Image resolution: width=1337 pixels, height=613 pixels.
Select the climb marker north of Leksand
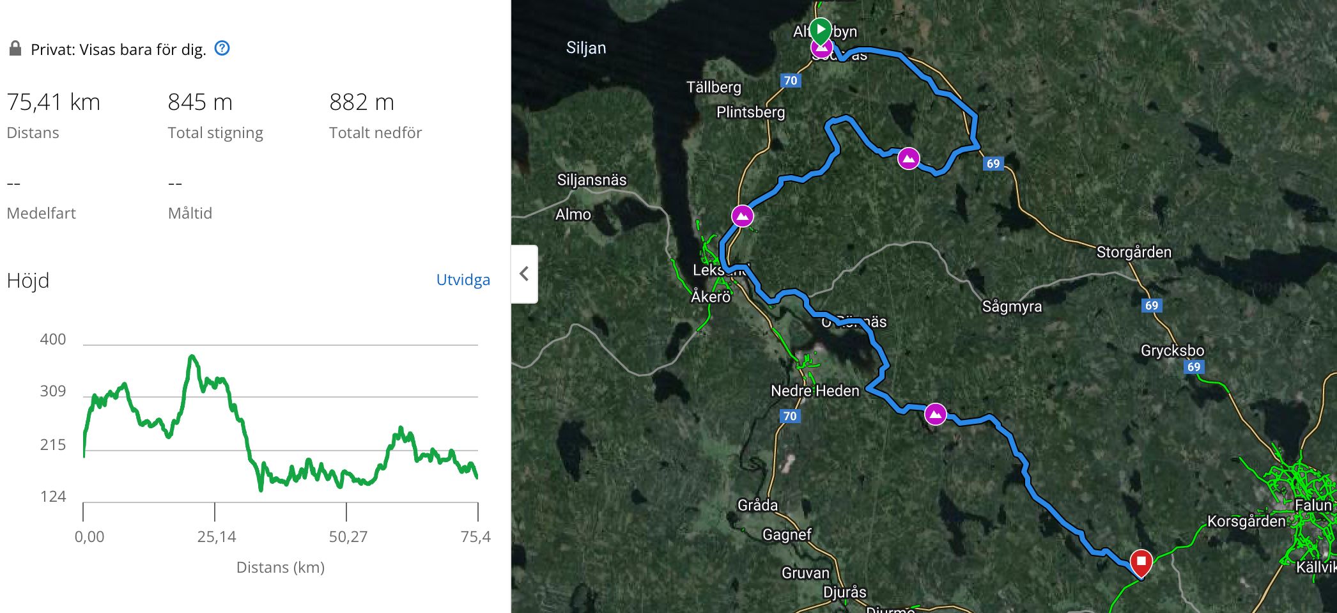click(x=742, y=216)
